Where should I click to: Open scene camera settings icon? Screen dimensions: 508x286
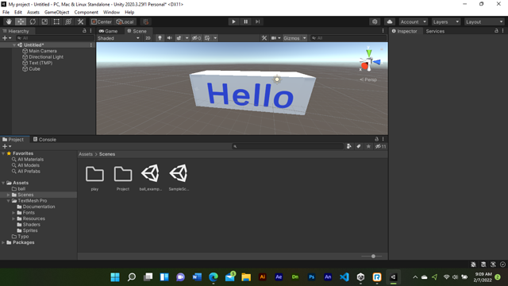tap(274, 38)
